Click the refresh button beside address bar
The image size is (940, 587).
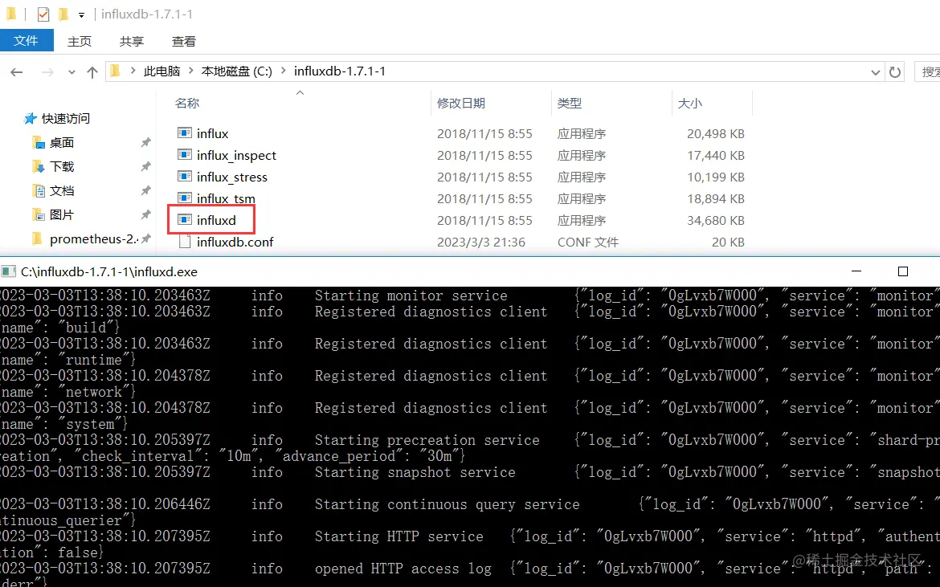895,72
